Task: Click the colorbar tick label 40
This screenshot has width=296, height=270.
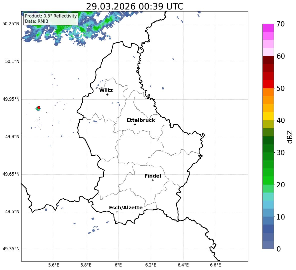Action: click(x=280, y=120)
